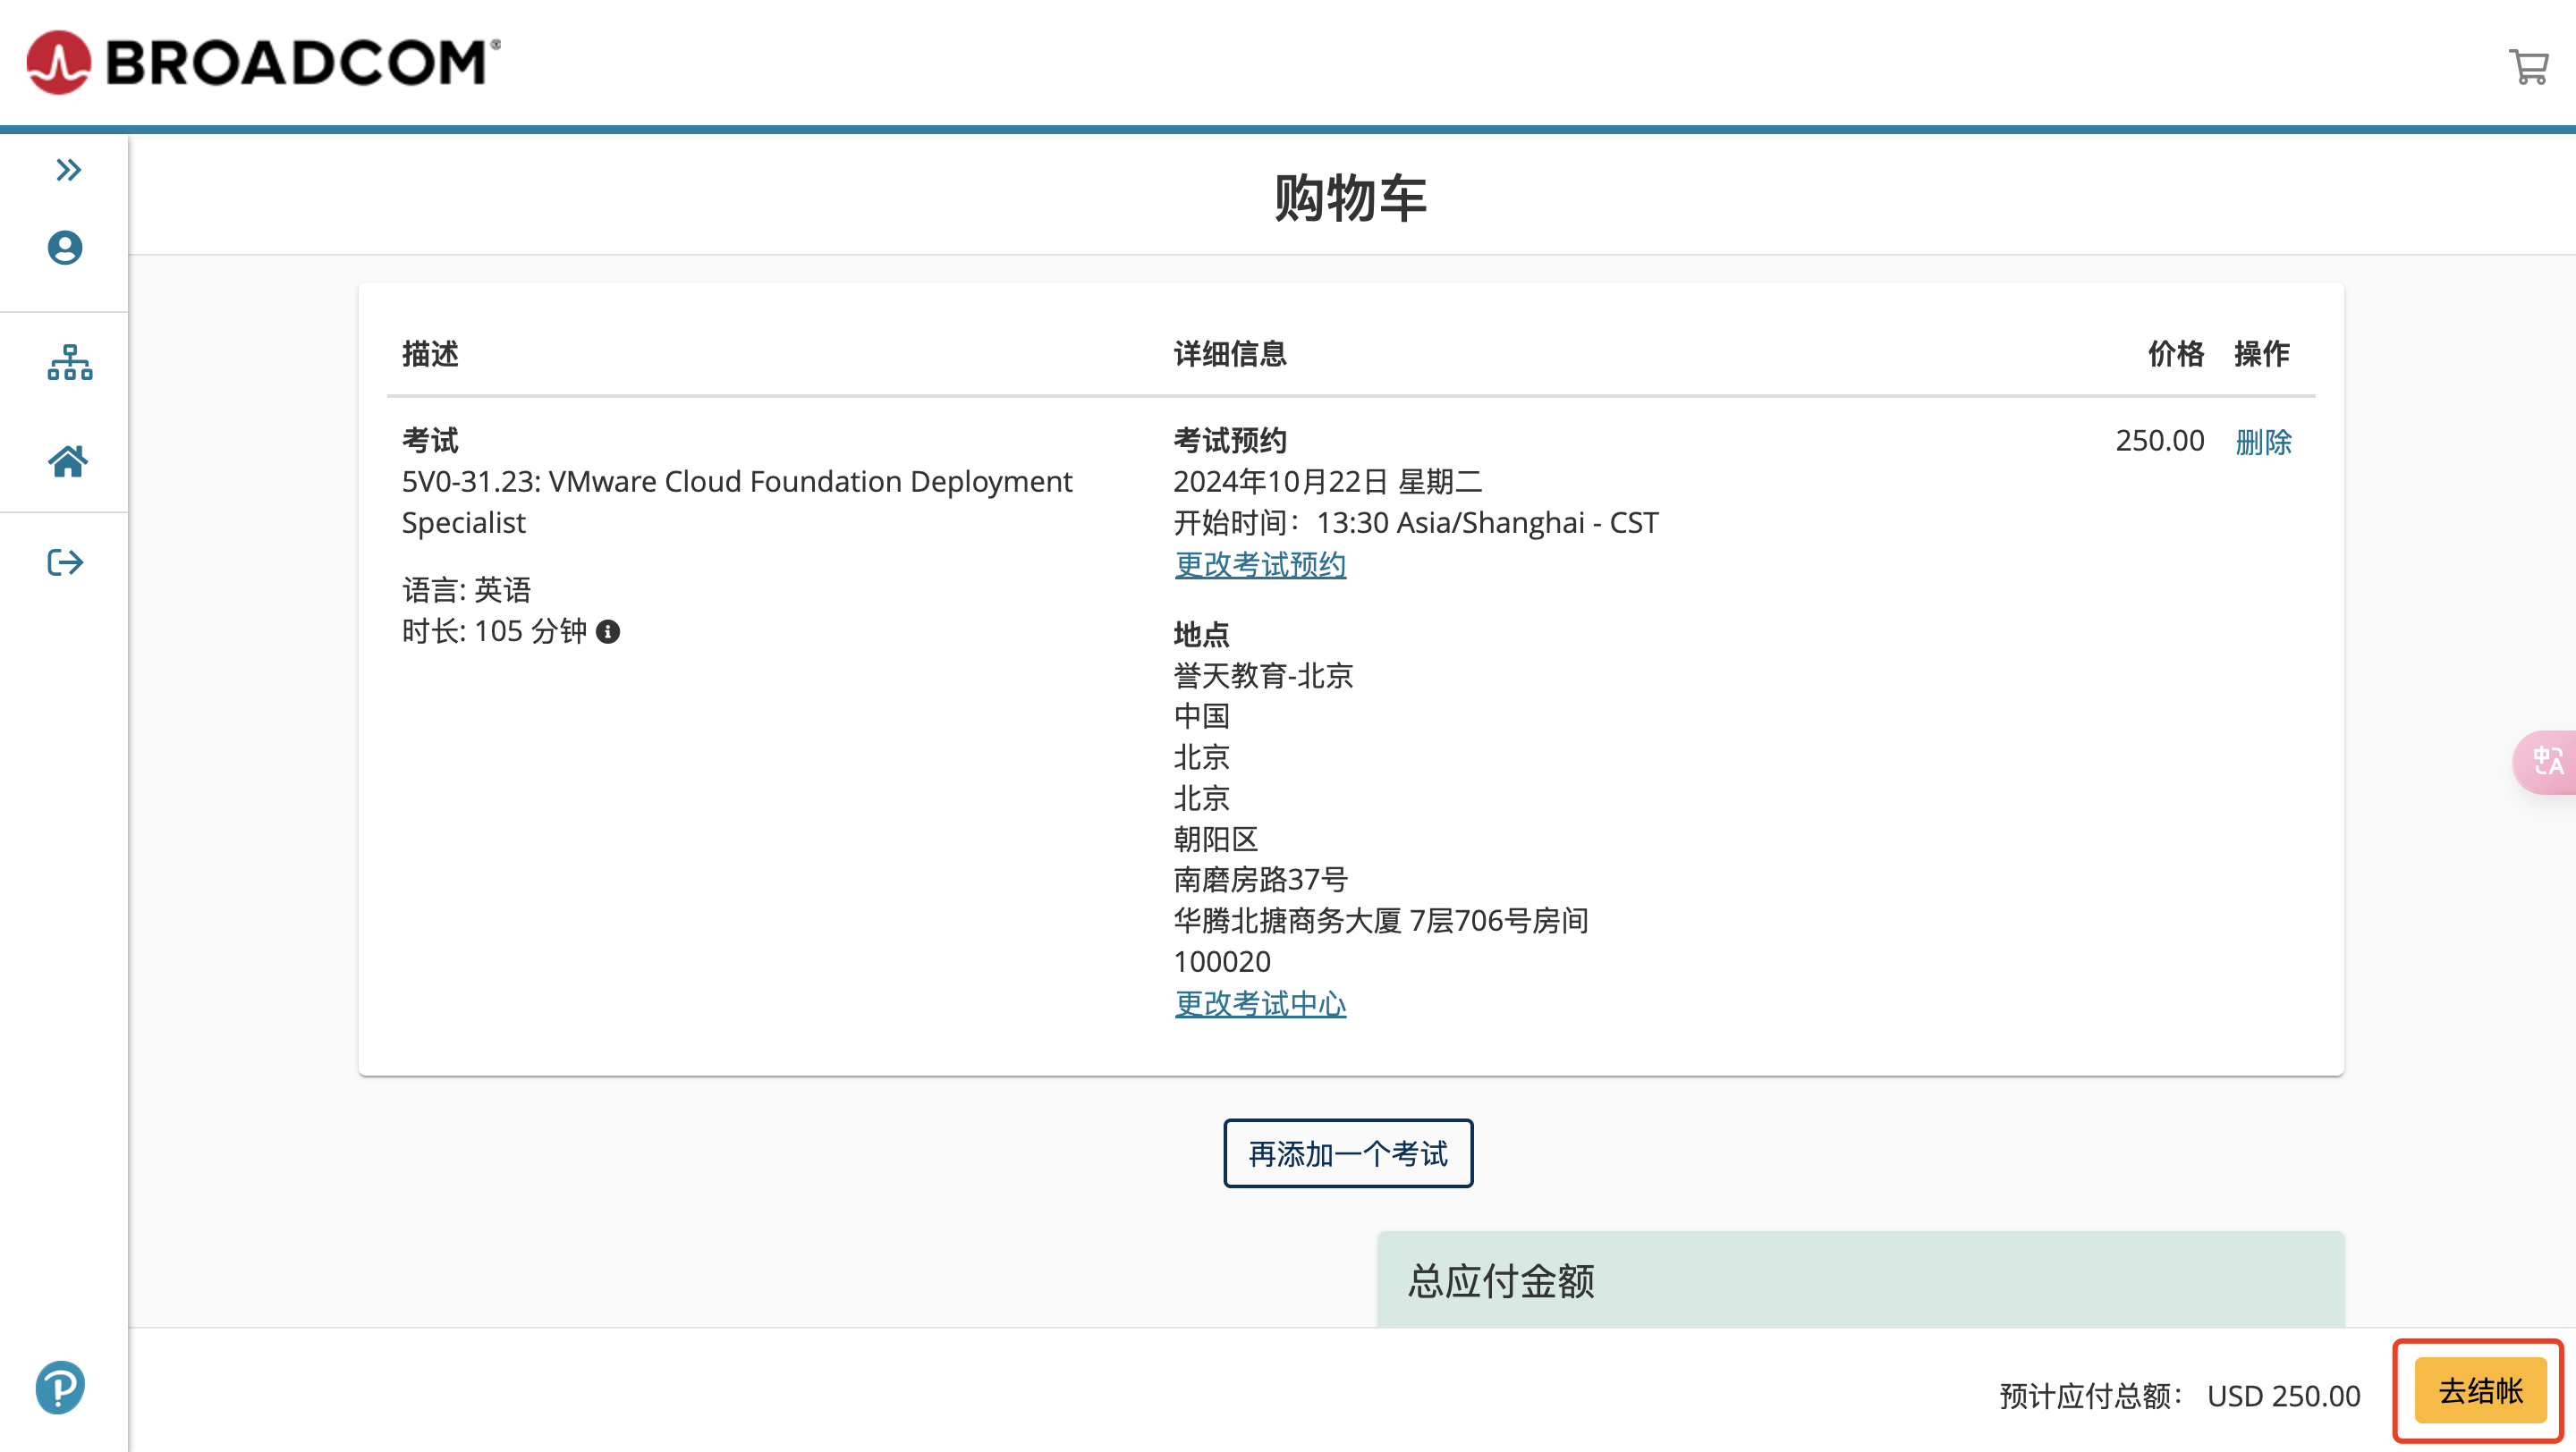The width and height of the screenshot is (2576, 1452).
Task: Click the 购物车 page title
Action: tap(1350, 197)
